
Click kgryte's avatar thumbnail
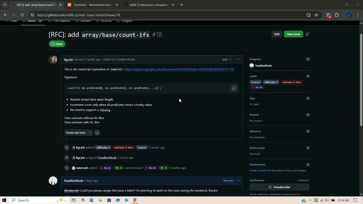(x=53, y=59)
